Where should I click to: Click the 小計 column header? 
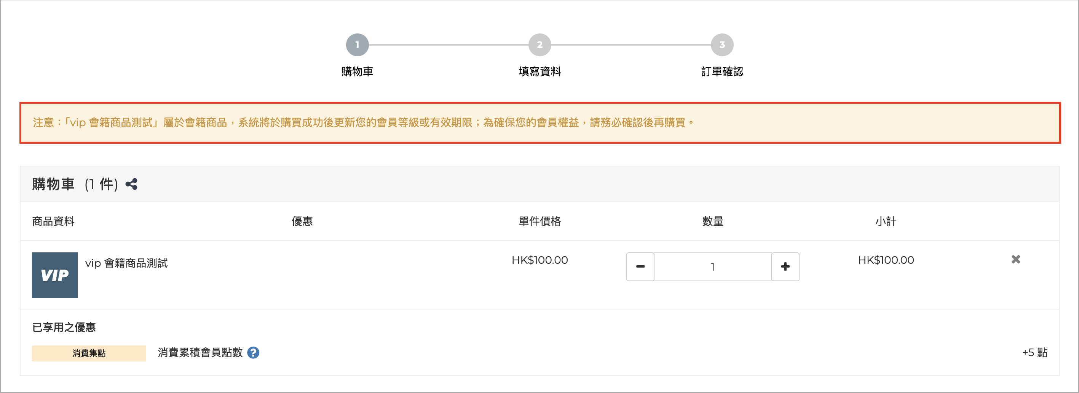886,221
